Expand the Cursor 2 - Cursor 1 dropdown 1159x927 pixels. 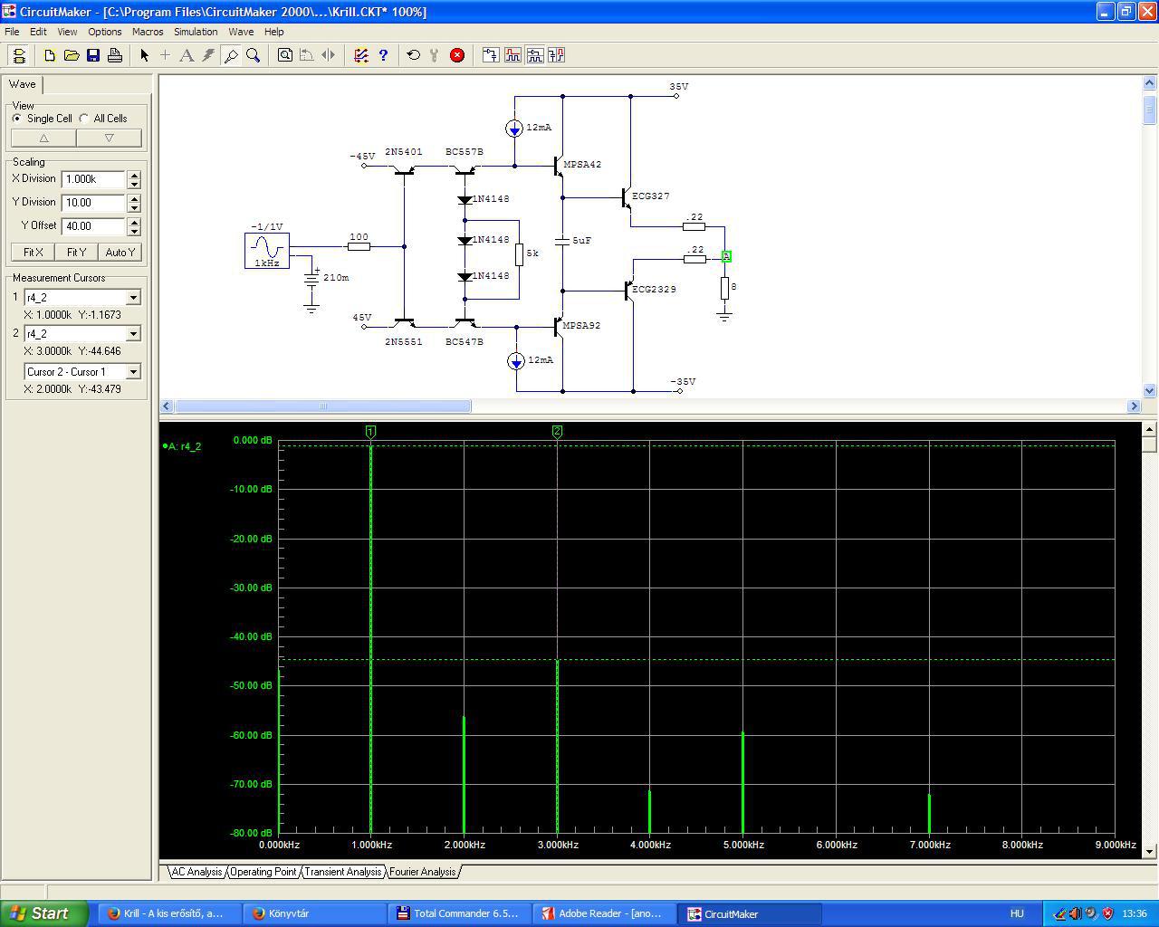(x=133, y=372)
